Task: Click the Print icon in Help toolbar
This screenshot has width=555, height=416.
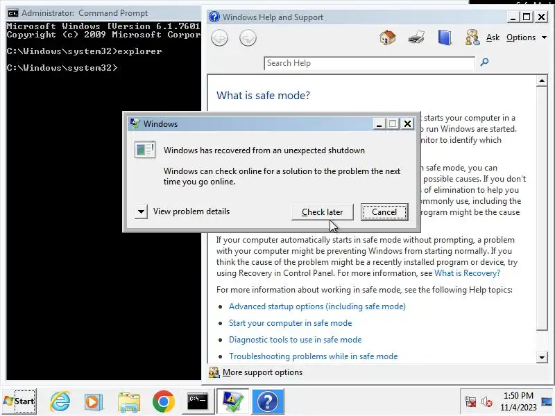Action: point(416,37)
